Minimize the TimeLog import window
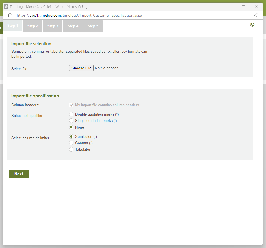This screenshot has height=248, width=266. coord(231,7)
